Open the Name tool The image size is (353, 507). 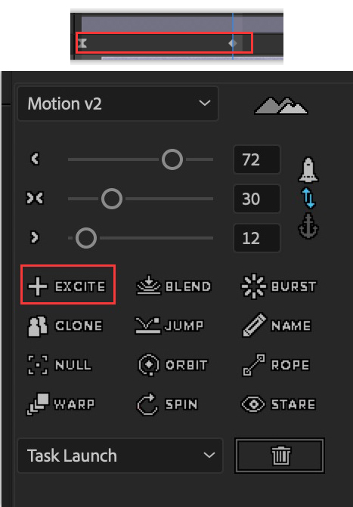[x=277, y=326]
